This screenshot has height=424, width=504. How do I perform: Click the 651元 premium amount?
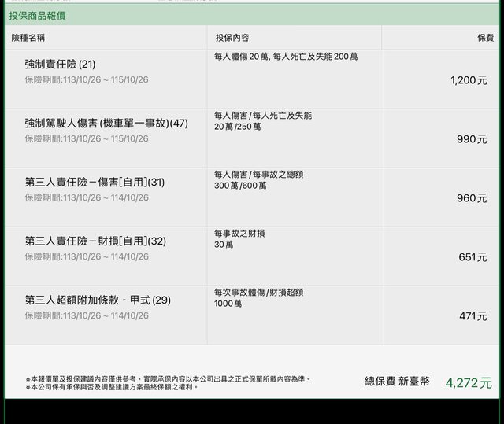pos(472,257)
